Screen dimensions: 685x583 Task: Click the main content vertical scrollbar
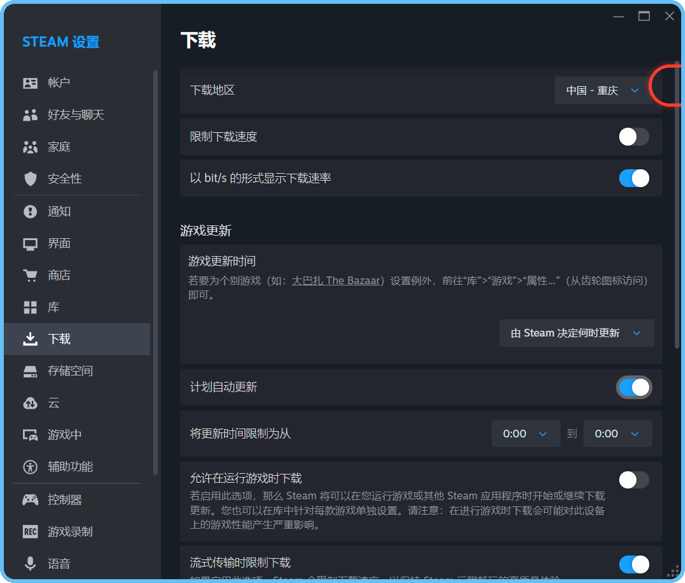pos(677,204)
